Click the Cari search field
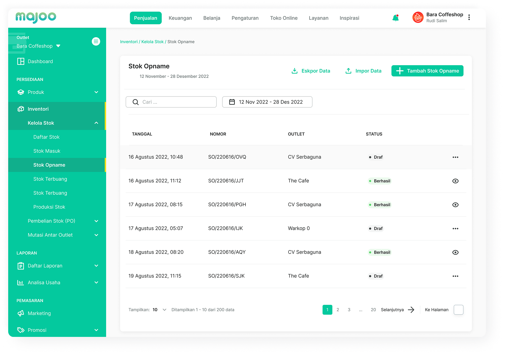The image size is (505, 356). [171, 102]
